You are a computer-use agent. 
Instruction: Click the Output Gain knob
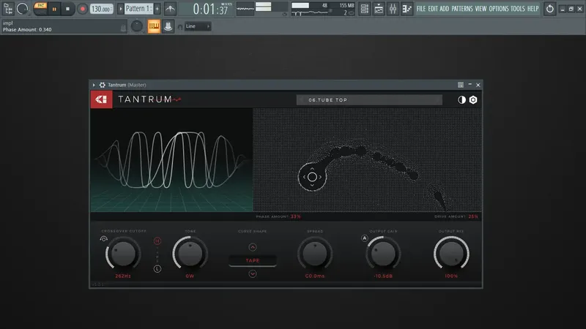(383, 254)
